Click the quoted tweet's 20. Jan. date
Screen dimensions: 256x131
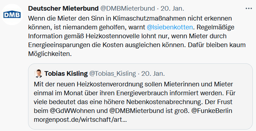pyautogui.click(x=153, y=73)
